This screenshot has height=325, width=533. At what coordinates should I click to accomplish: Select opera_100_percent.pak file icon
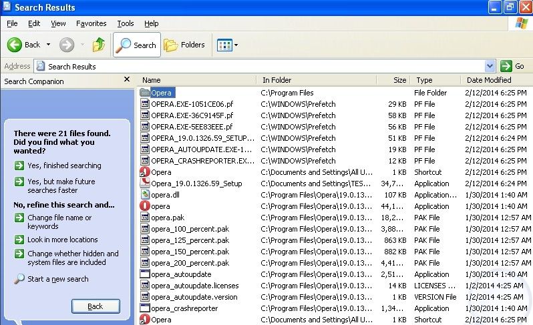coord(145,229)
